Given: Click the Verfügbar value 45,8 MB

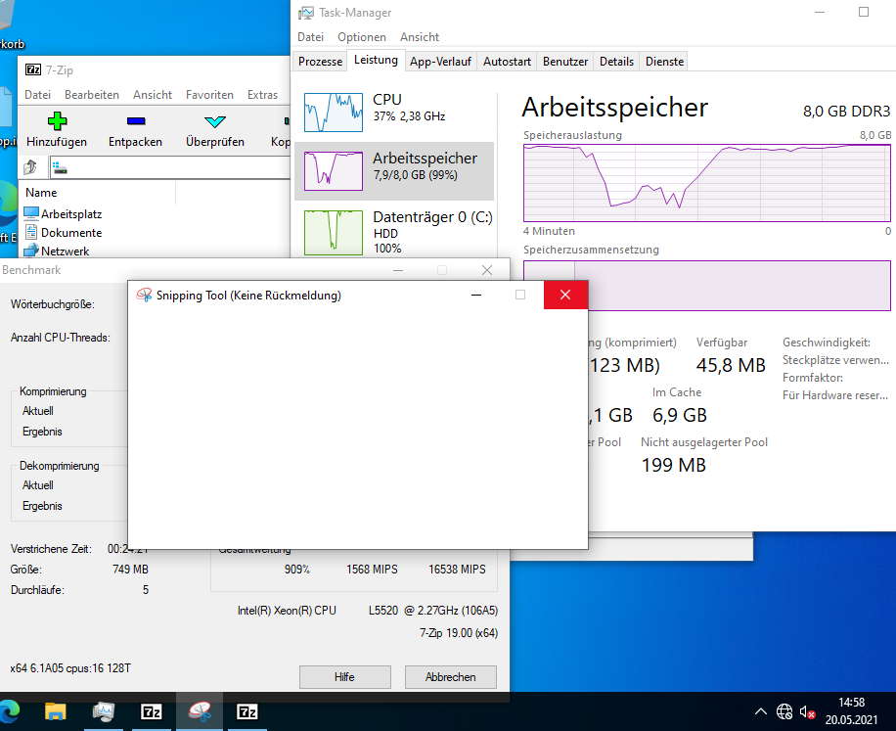Looking at the screenshot, I should [x=731, y=365].
